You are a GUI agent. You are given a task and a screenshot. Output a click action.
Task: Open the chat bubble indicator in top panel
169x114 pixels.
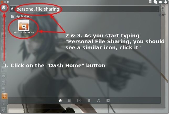(155, 2)
